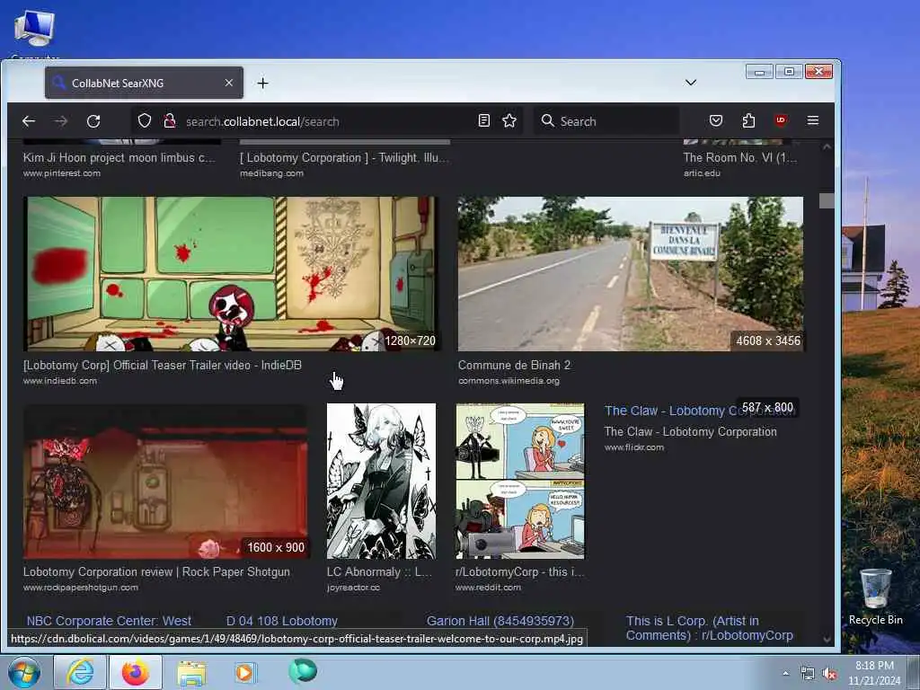This screenshot has width=920, height=690.
Task: Open tracking protection shield icon
Action: 145,121
